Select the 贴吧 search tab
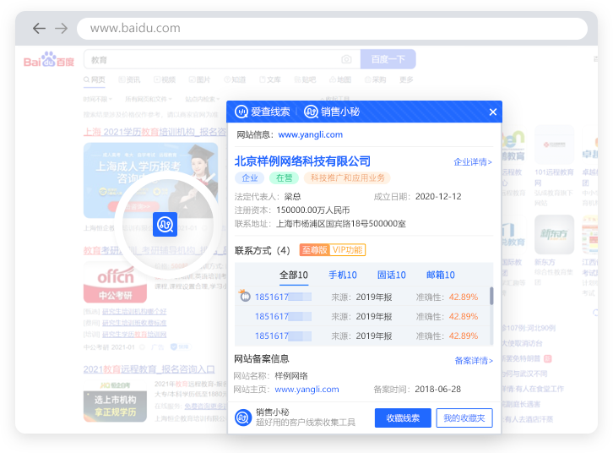 [305, 79]
